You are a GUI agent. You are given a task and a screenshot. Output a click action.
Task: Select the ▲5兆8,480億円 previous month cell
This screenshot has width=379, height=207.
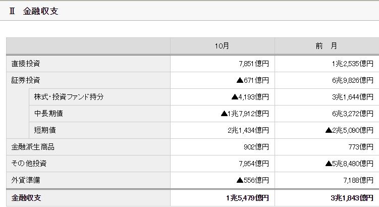point(349,164)
